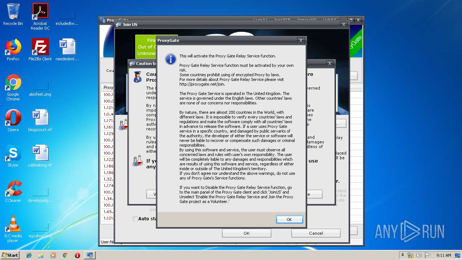The height and width of the screenshot is (260, 462).
Task: Switch to ProxyGate taskbar button
Action: pos(90,255)
